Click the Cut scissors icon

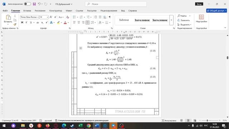pos(15,16)
